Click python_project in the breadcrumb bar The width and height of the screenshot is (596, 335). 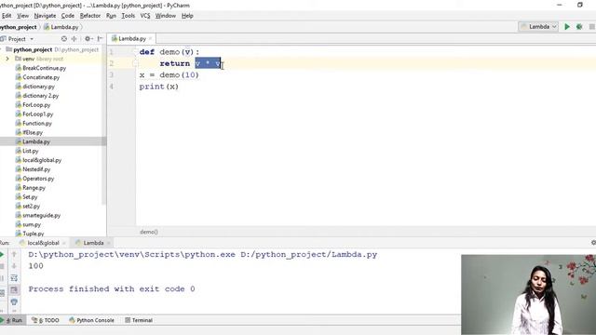(19, 27)
